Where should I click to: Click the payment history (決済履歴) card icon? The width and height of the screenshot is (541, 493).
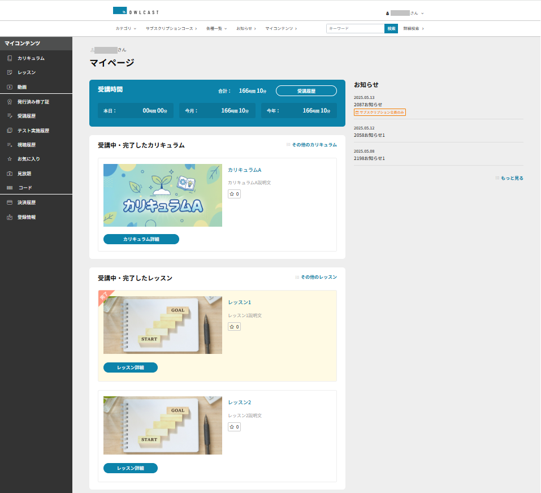pos(10,202)
